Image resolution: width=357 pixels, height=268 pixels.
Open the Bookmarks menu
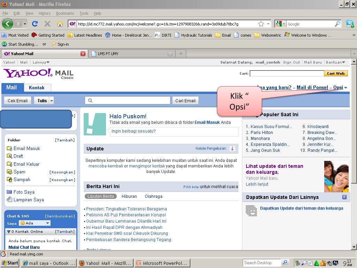pyautogui.click(x=65, y=13)
